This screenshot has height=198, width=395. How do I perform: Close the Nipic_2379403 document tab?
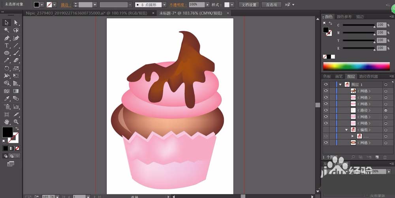[153, 13]
